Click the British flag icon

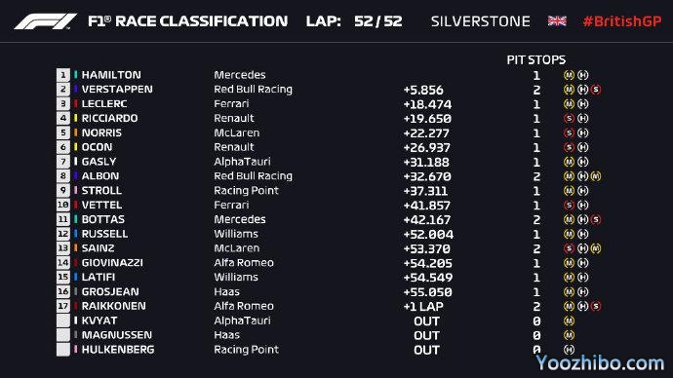click(x=557, y=21)
